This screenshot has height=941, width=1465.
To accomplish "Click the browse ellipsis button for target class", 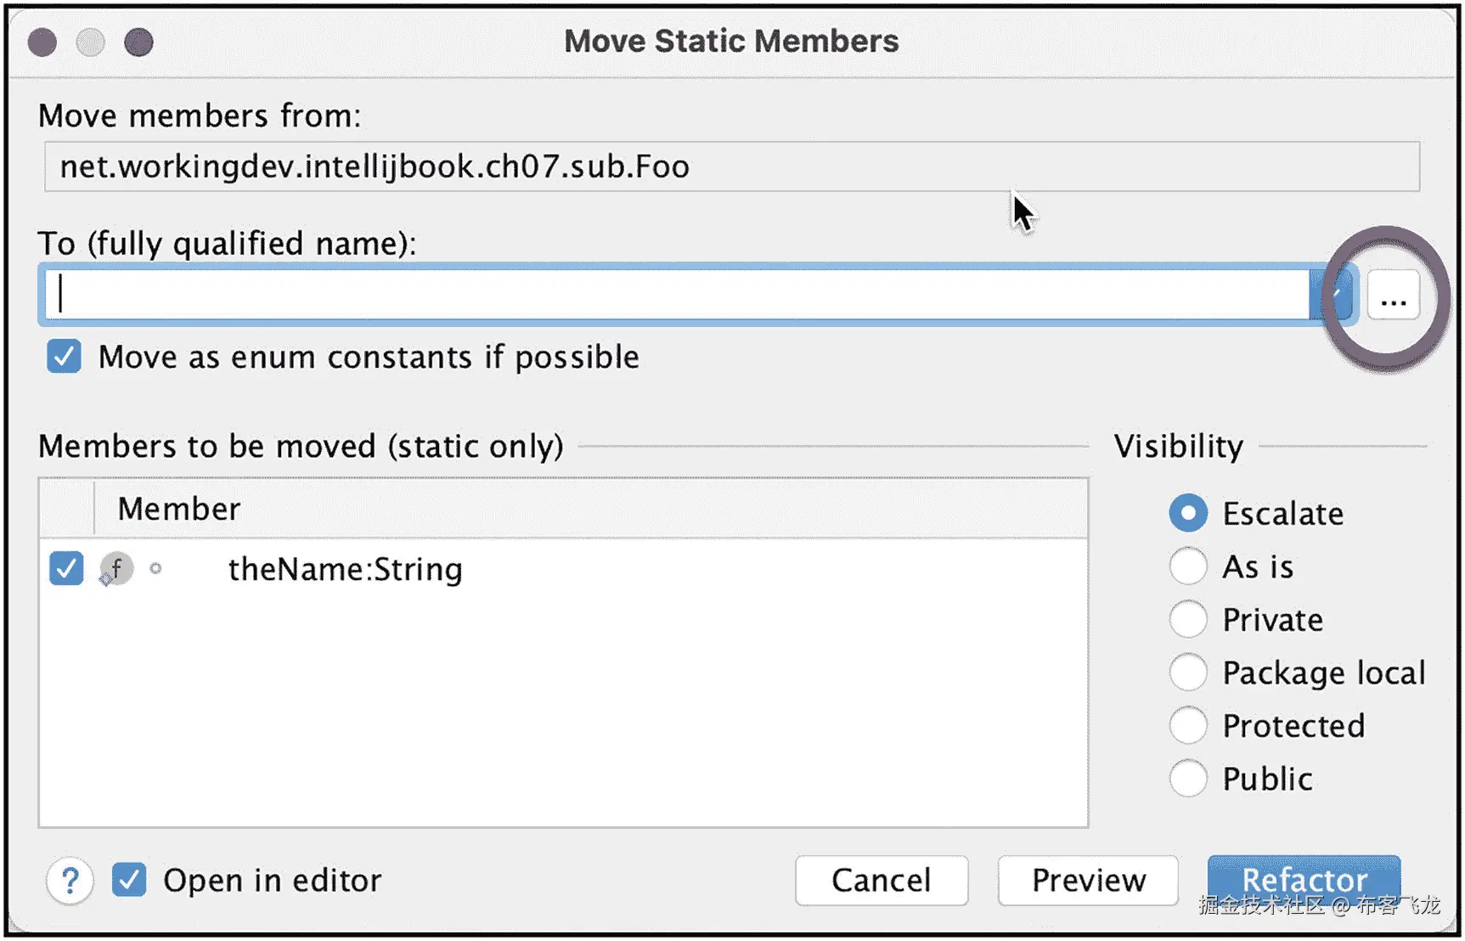I will (x=1393, y=296).
